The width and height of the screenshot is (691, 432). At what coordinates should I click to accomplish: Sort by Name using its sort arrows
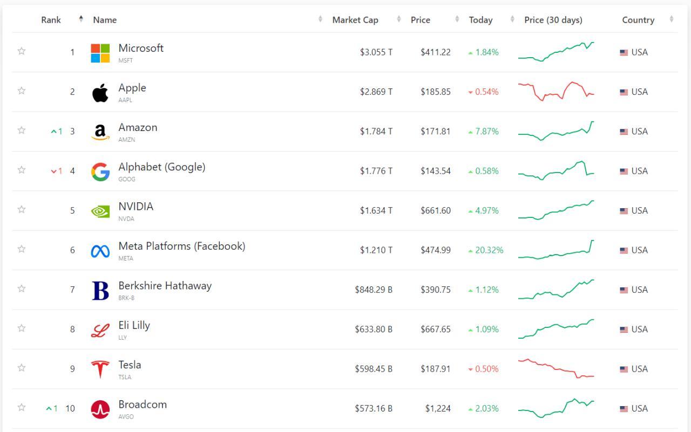click(320, 19)
